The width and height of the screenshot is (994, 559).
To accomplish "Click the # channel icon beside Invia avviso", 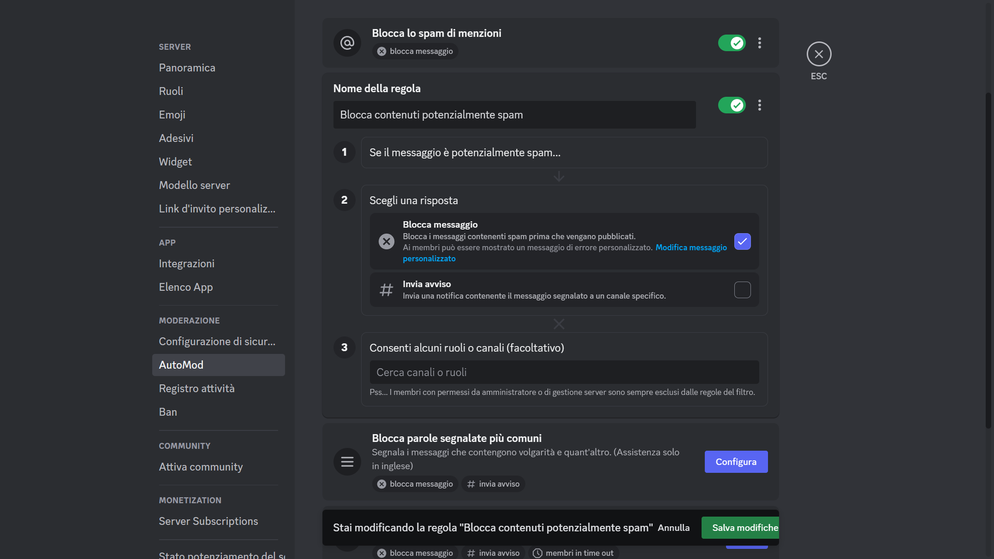I will (387, 289).
